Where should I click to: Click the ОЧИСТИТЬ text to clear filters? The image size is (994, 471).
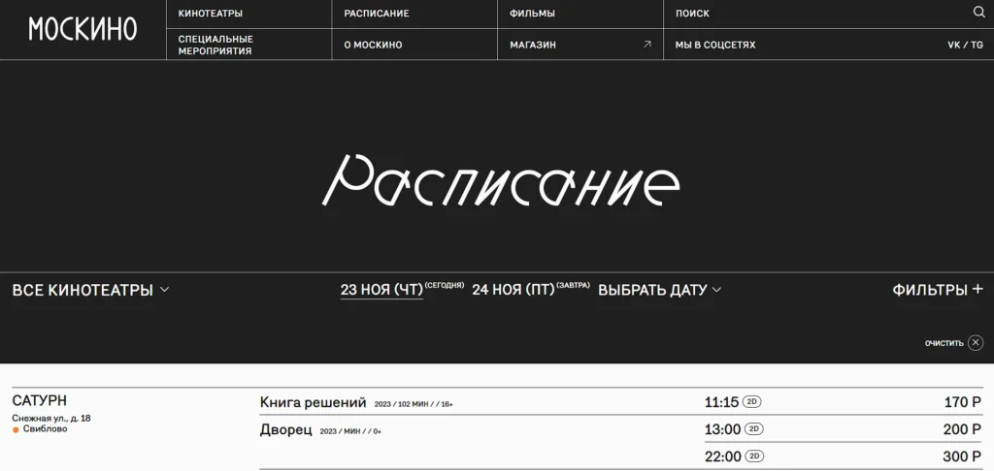pyautogui.click(x=944, y=343)
